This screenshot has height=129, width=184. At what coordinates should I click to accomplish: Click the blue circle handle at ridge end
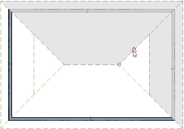point(119,65)
